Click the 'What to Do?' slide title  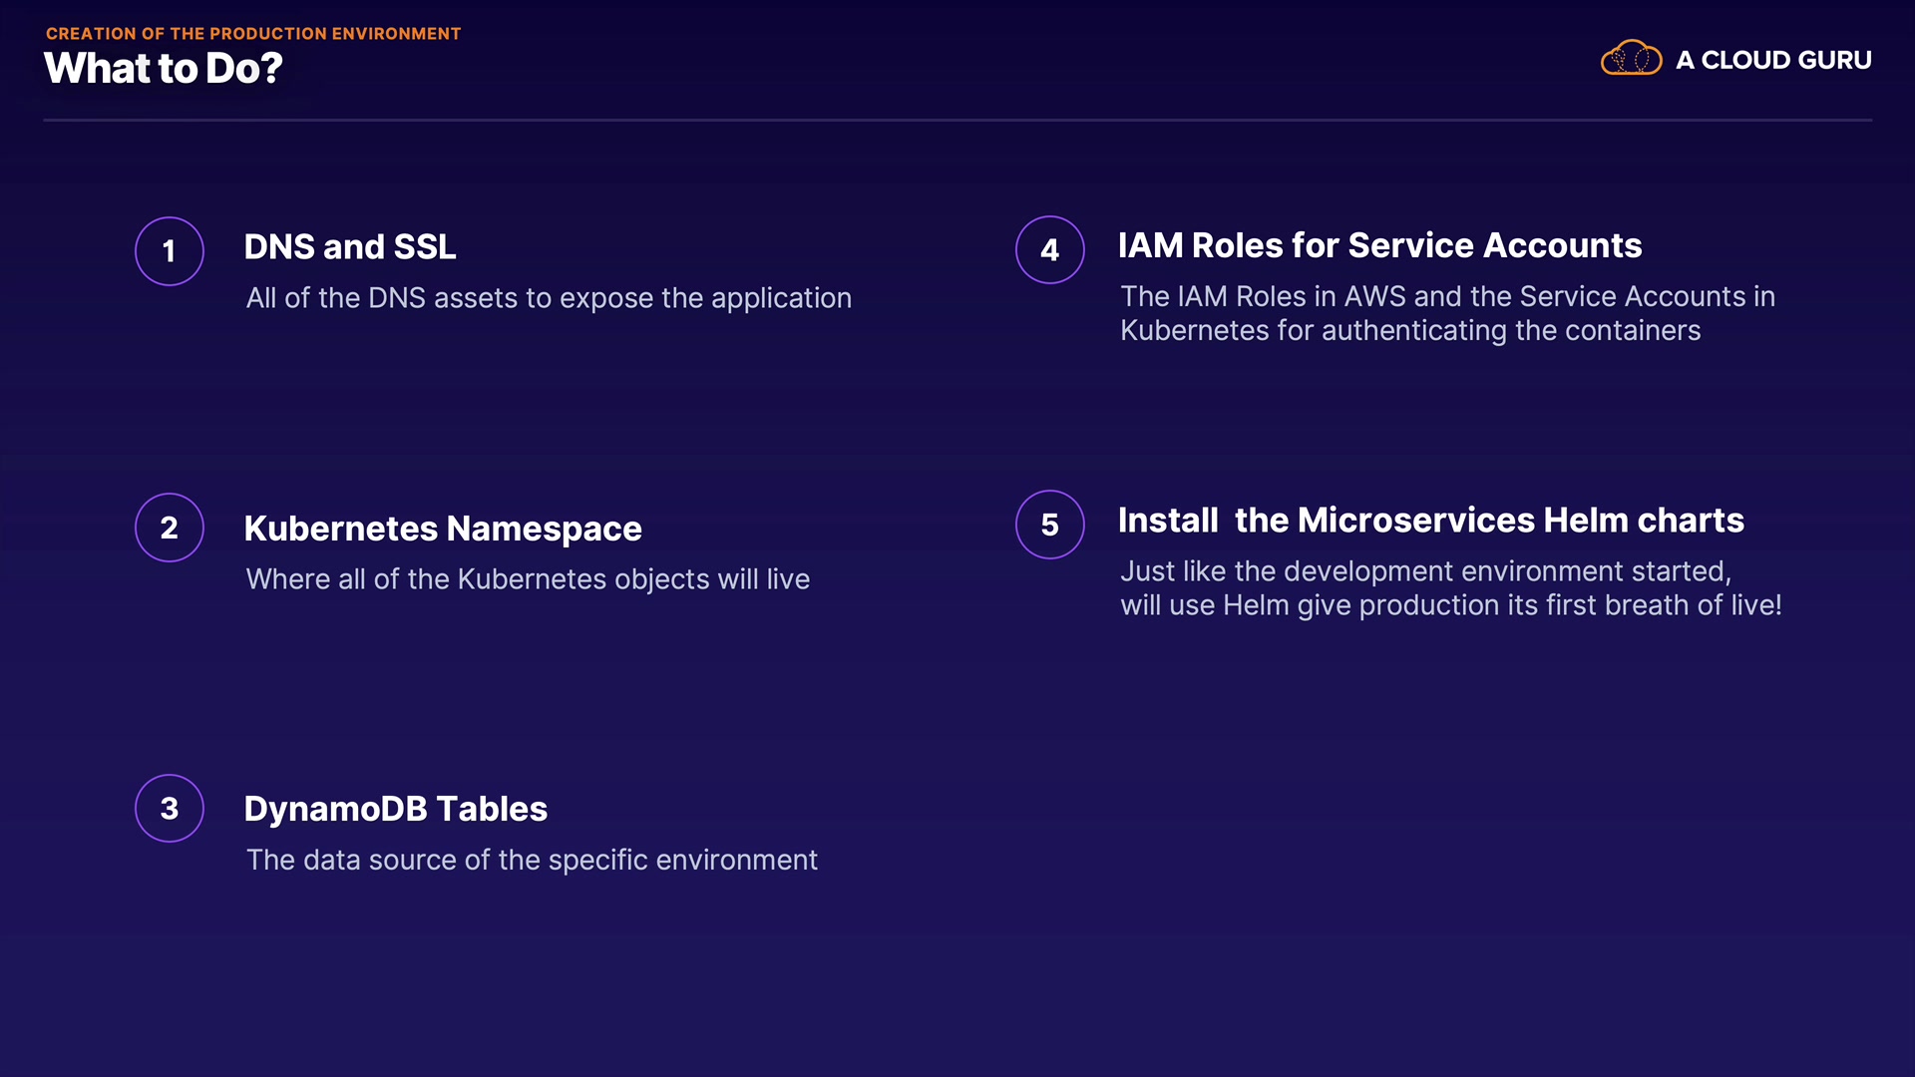click(x=164, y=69)
